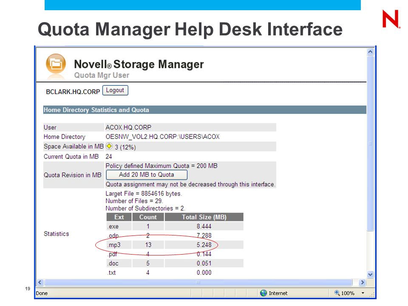
Task: Click the horizontal scrollbar right arrow
Action: click(x=362, y=282)
